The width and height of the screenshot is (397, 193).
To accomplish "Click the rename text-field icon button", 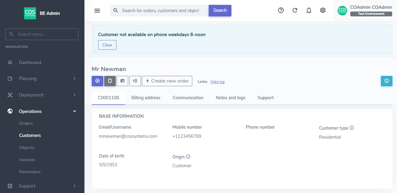I will coord(135,81).
